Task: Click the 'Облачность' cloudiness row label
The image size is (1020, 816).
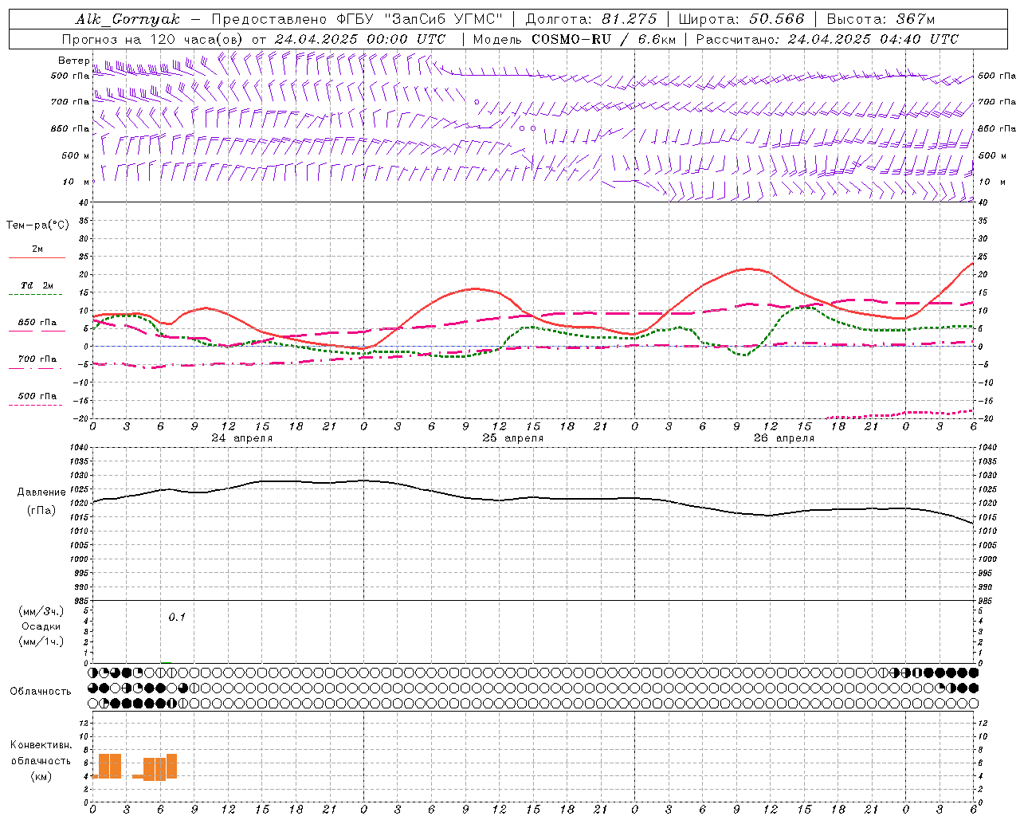Action: pos(41,692)
